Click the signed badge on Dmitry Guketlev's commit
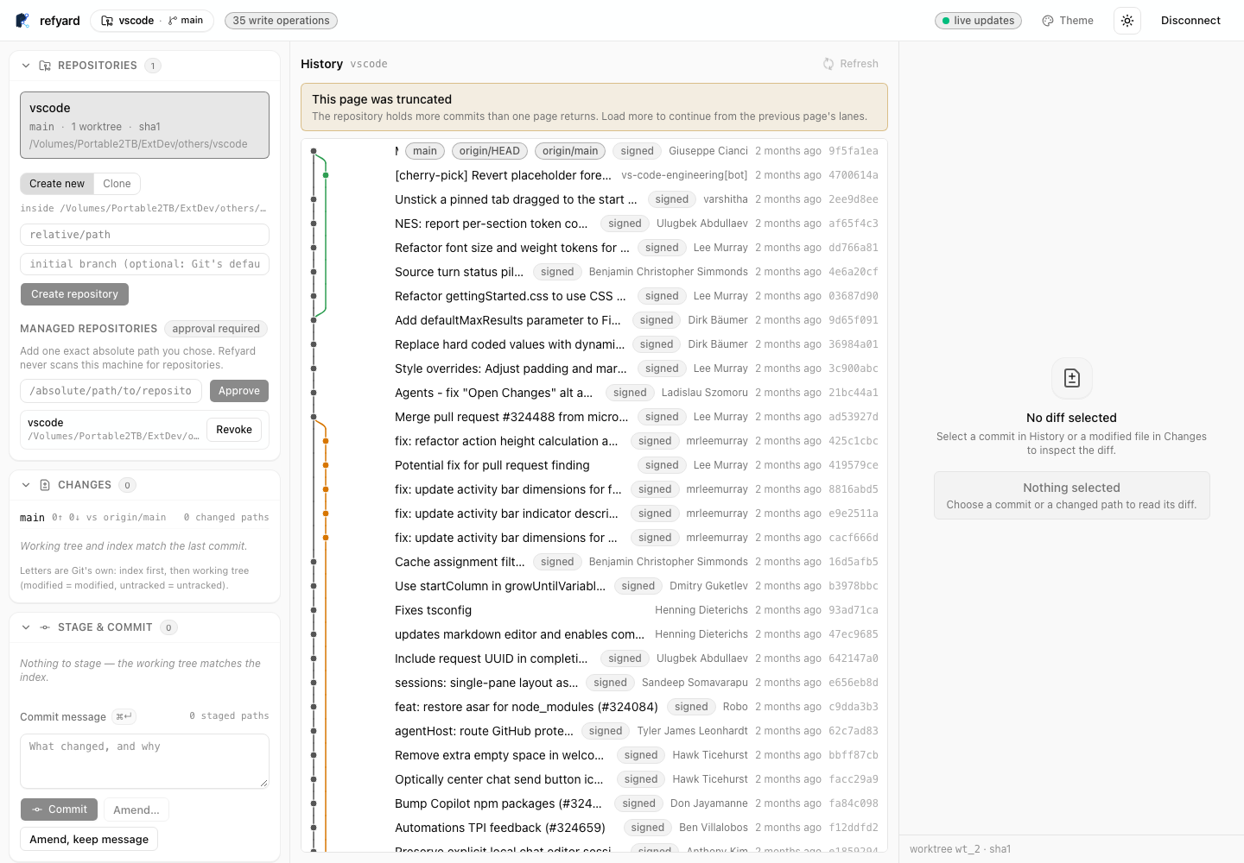Screen dimensions: 1244x863 pyautogui.click(x=638, y=586)
